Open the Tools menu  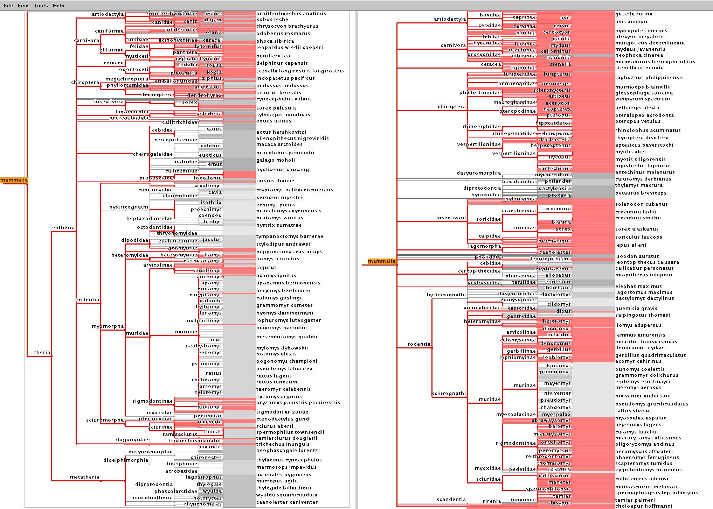[x=41, y=6]
